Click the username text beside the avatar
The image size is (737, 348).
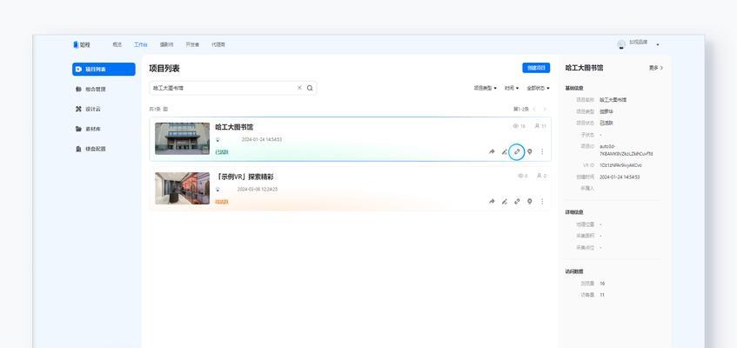pos(639,43)
